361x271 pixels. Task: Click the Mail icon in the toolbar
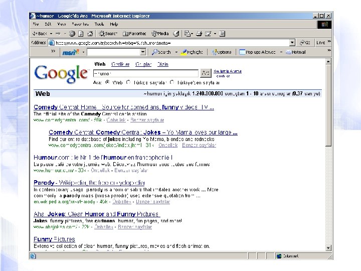(x=187, y=34)
